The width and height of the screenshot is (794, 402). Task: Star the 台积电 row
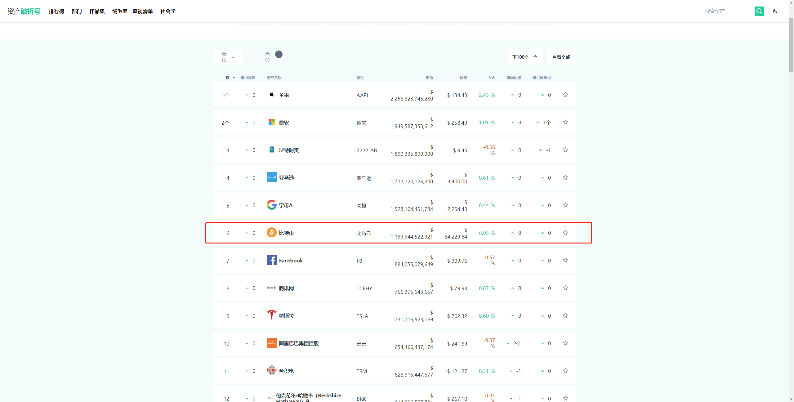point(565,371)
